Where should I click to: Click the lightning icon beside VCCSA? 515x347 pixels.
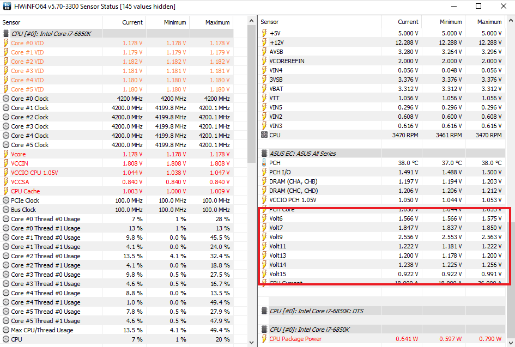click(x=5, y=182)
